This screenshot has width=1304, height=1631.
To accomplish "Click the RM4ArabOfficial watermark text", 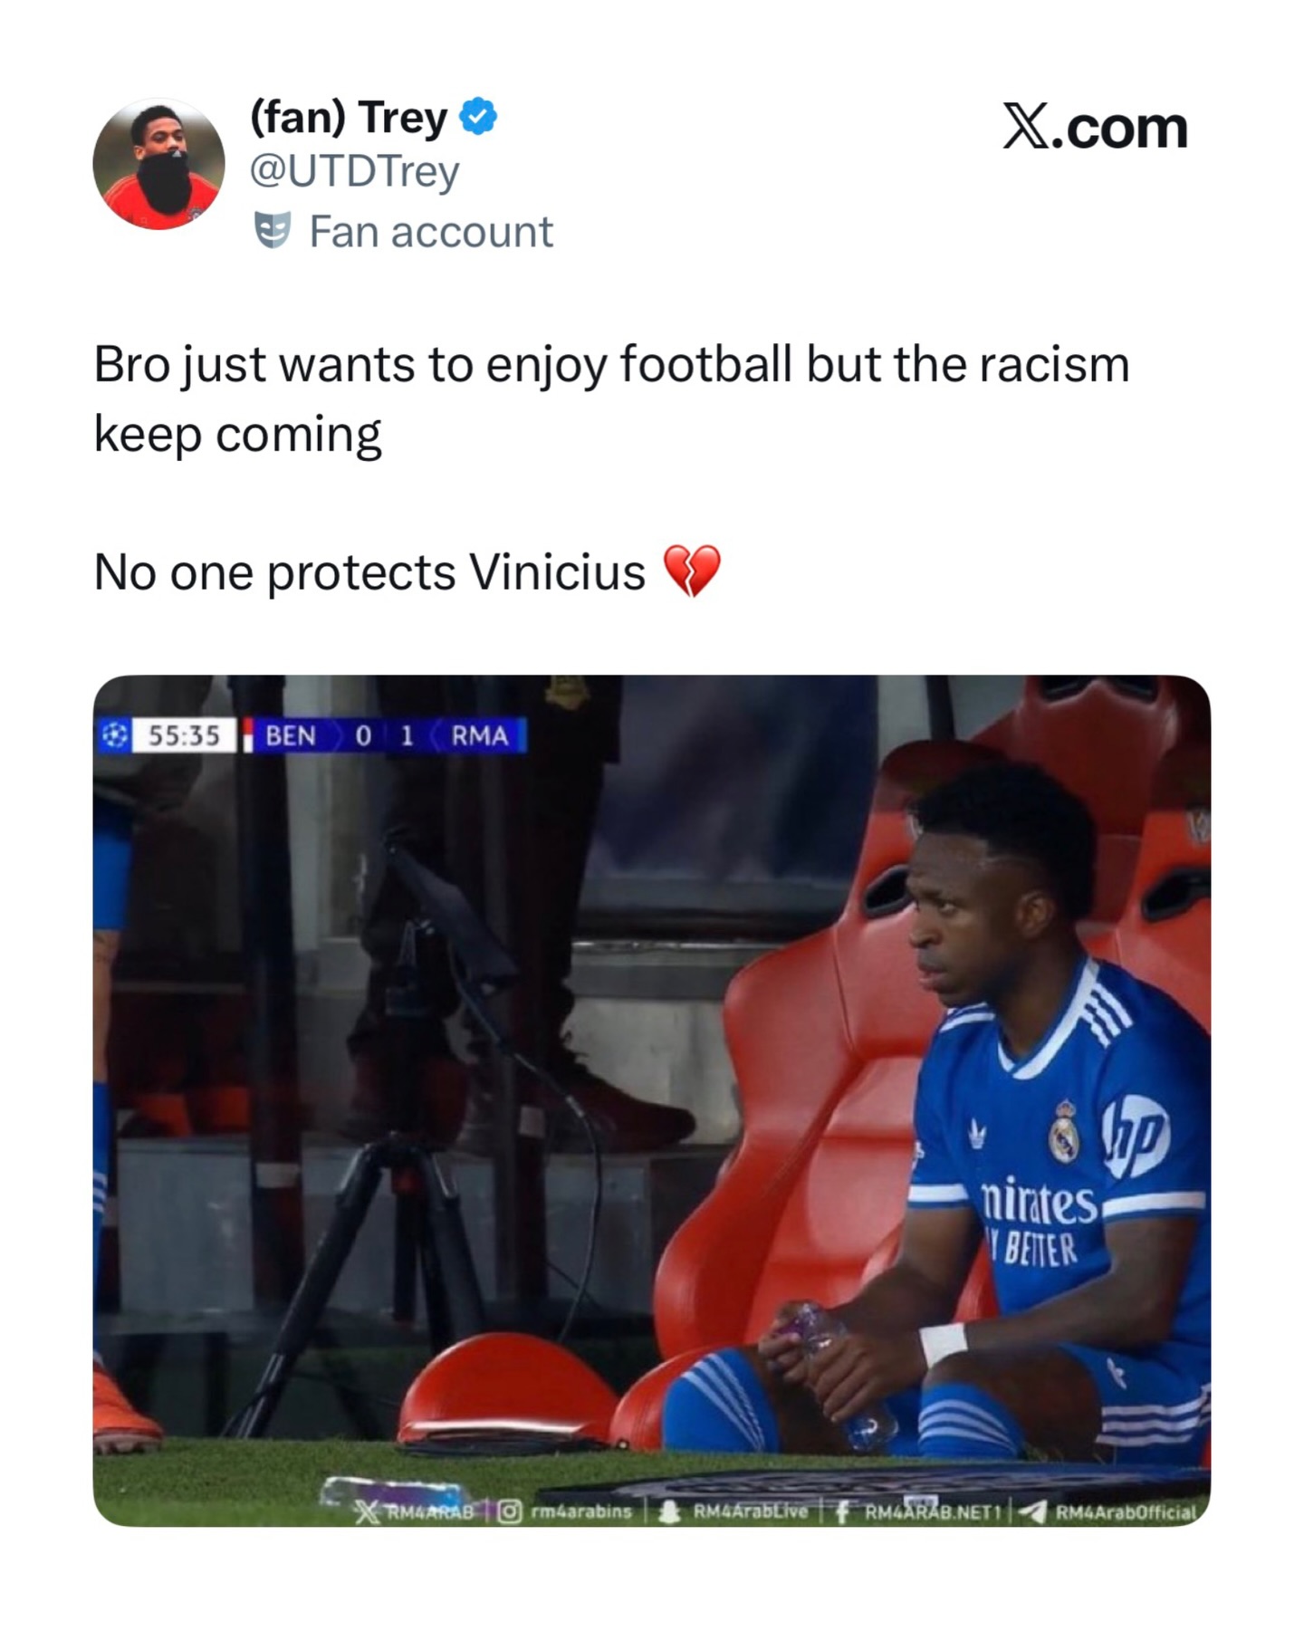I will pyautogui.click(x=1126, y=1511).
